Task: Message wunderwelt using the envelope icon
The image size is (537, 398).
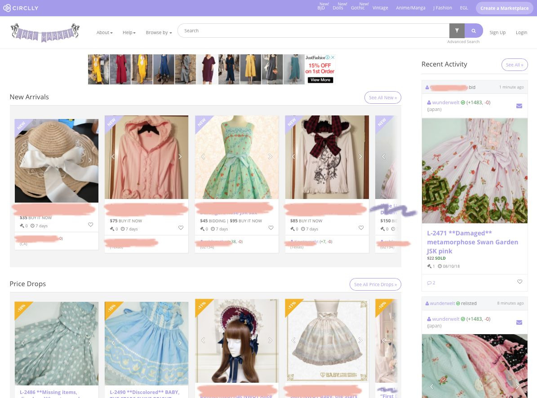Action: coord(519,106)
